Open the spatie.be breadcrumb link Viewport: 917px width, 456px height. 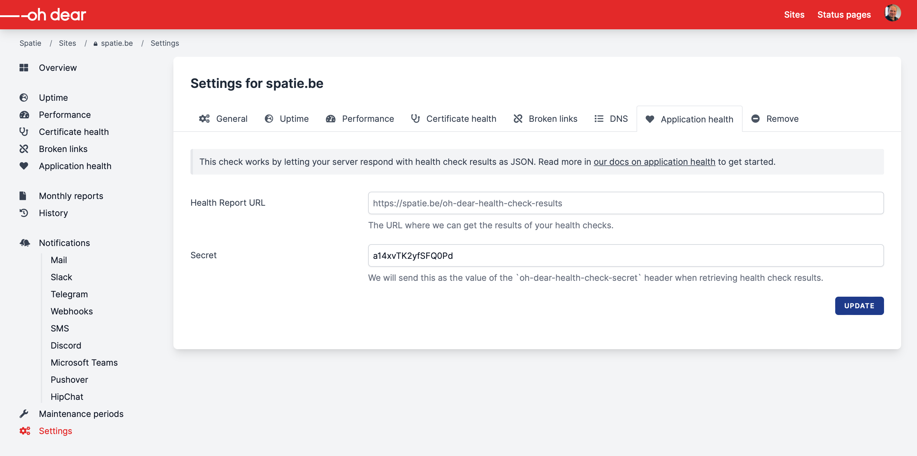[113, 43]
